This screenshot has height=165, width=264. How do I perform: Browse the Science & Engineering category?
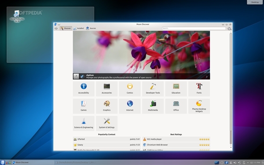[x=84, y=123]
